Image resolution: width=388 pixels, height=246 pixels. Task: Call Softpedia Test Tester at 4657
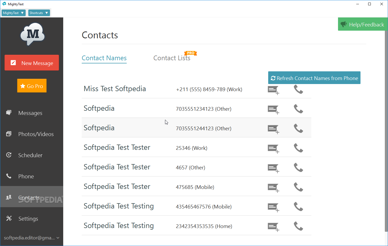(298, 168)
